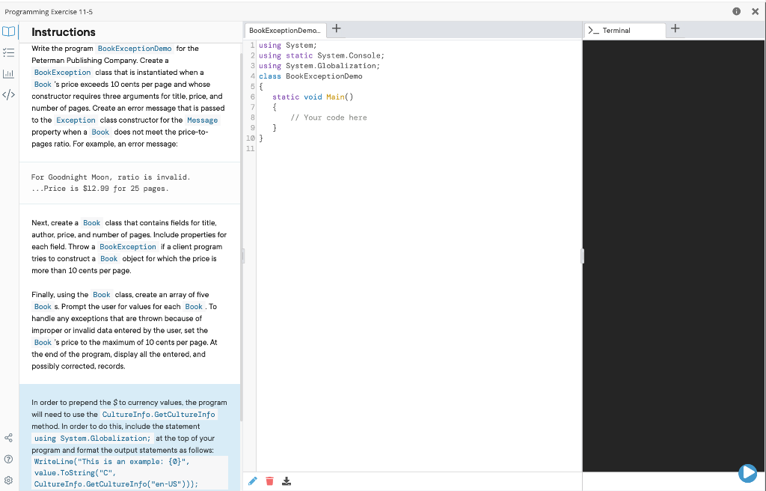Click the instructions panel scrollbar
Screen dimensions: 766x491
(x=240, y=225)
